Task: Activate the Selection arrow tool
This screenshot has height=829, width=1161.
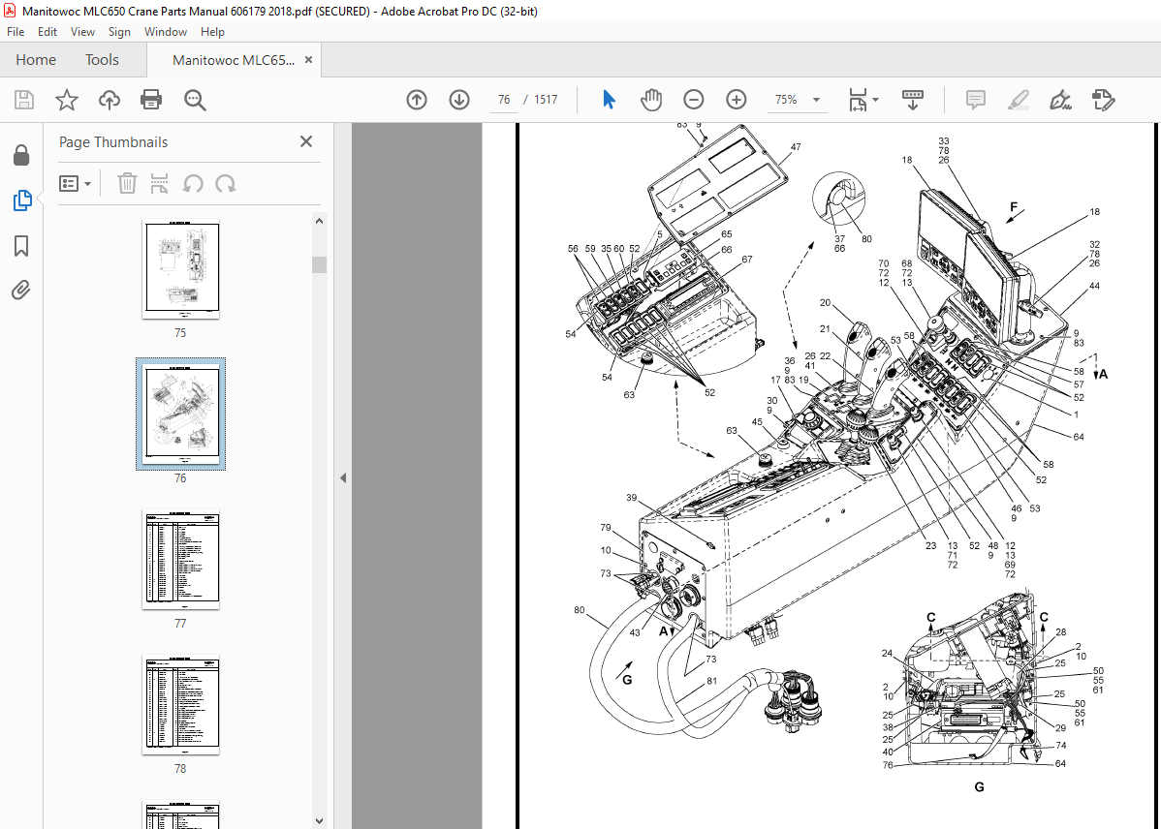Action: pyautogui.click(x=609, y=100)
